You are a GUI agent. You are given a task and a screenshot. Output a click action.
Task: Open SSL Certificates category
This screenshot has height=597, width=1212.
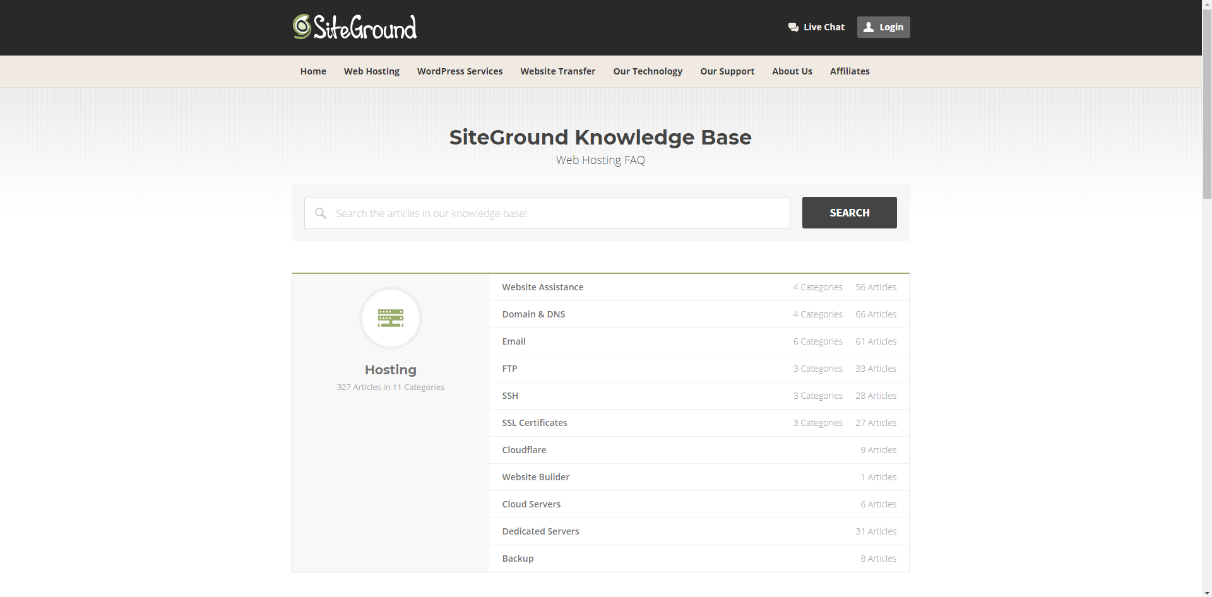pos(535,423)
